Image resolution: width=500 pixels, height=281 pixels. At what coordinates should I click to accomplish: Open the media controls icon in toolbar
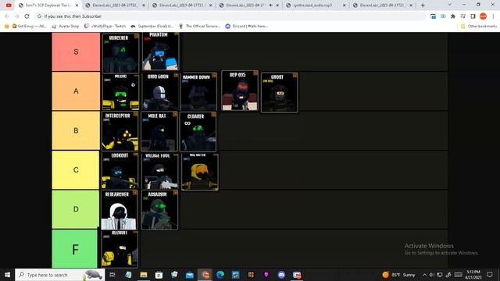(462, 16)
